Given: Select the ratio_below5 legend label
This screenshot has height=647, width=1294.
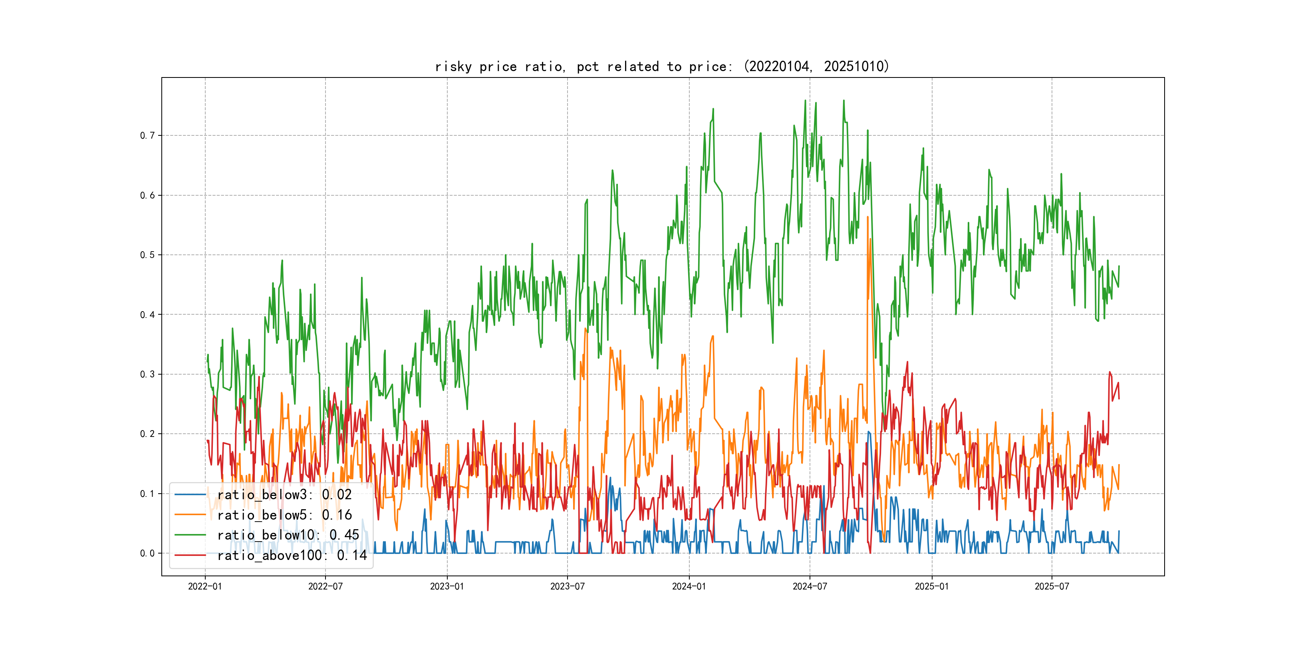Looking at the screenshot, I should (284, 515).
